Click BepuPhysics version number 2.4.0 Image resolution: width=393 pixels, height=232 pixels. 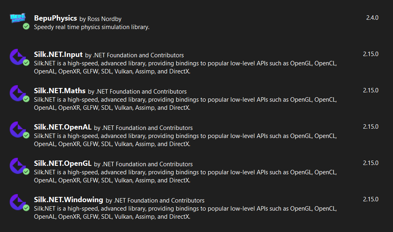[x=371, y=18]
